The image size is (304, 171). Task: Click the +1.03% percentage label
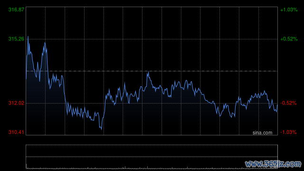(x=289, y=9)
